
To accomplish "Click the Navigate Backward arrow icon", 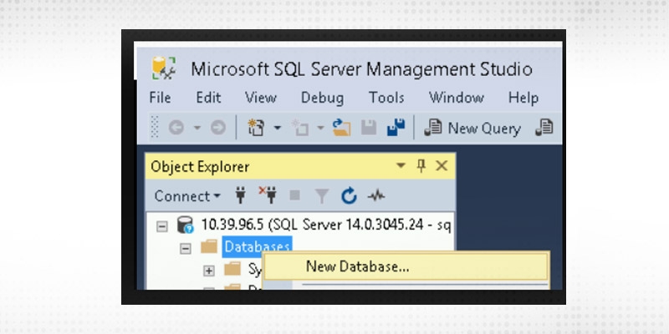I will pyautogui.click(x=176, y=128).
